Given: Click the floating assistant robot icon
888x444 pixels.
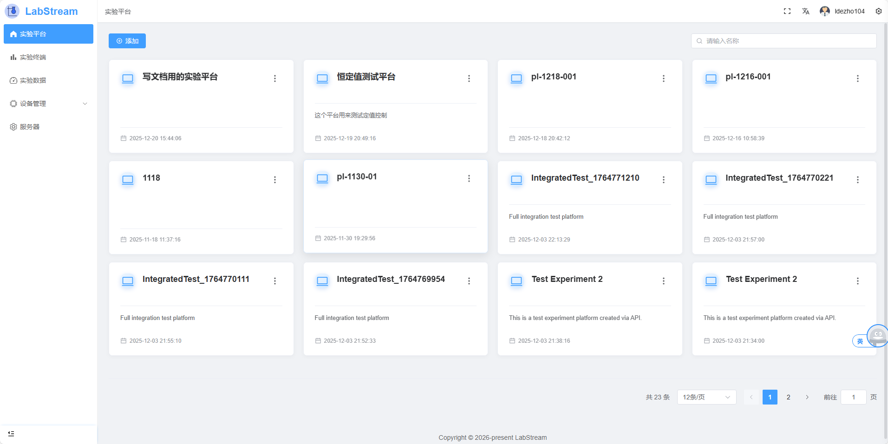Looking at the screenshot, I should 877,335.
